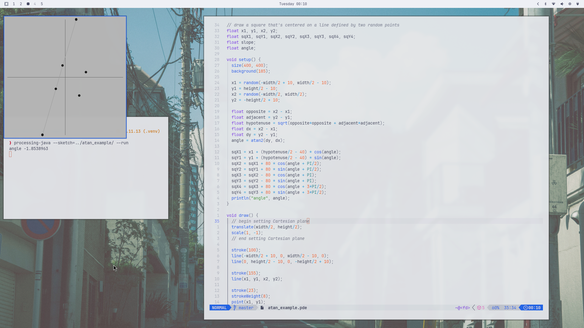Click the terminal prompt cursor box
This screenshot has width=584, height=328.
click(x=10, y=154)
